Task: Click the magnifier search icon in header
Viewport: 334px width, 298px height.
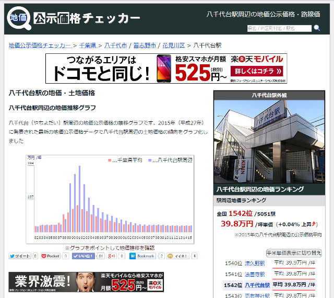Action: (x=317, y=28)
